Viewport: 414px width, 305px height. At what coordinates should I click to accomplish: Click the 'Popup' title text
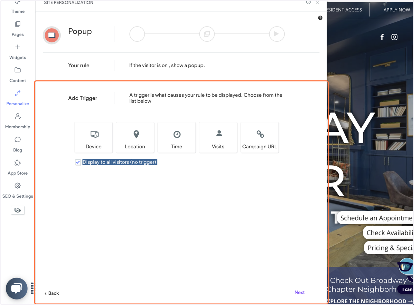point(80,31)
